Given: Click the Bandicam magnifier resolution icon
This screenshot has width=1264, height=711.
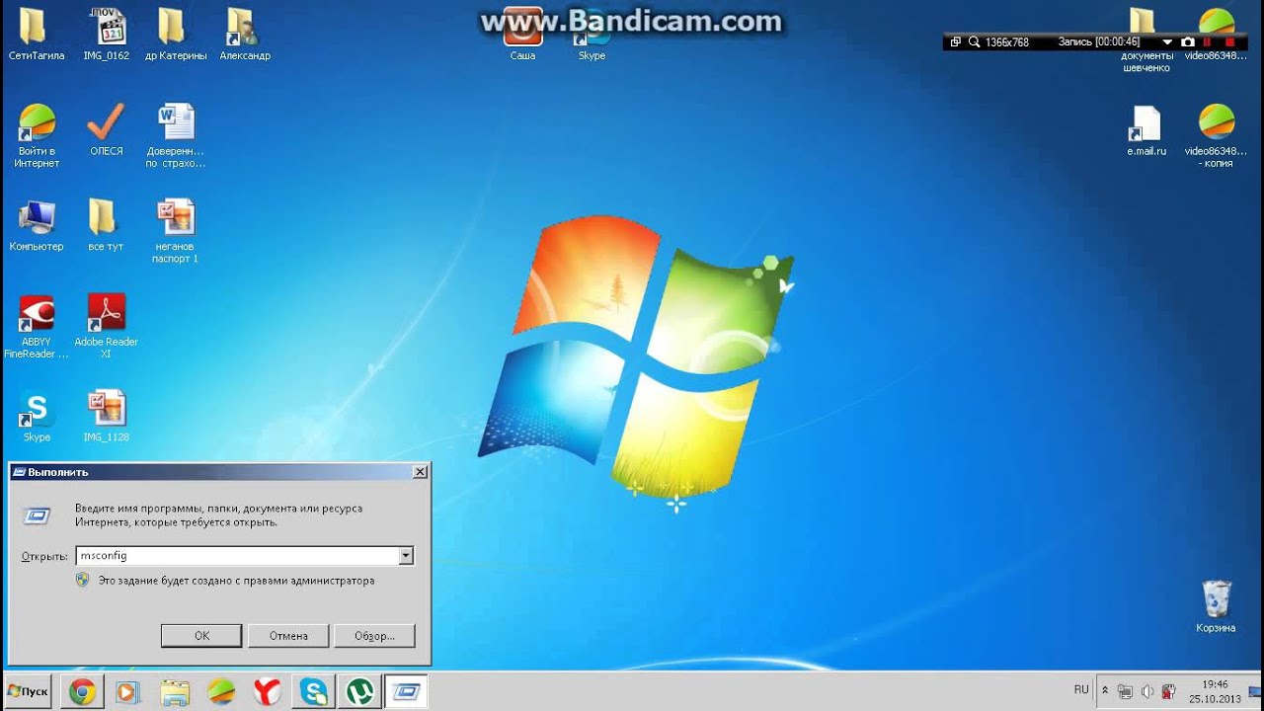Looking at the screenshot, I should pos(975,42).
